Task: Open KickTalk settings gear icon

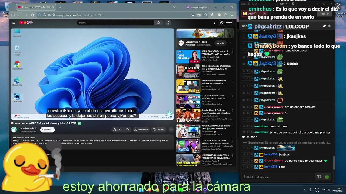Action: [x=293, y=4]
